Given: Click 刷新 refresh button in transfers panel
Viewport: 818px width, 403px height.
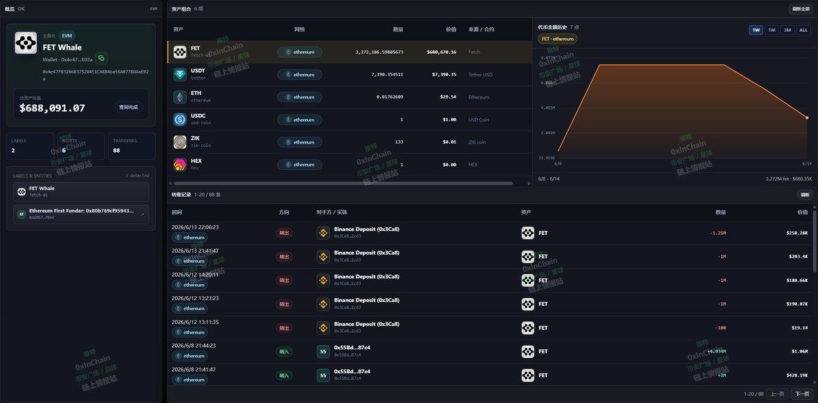Looking at the screenshot, I should pyautogui.click(x=805, y=195).
